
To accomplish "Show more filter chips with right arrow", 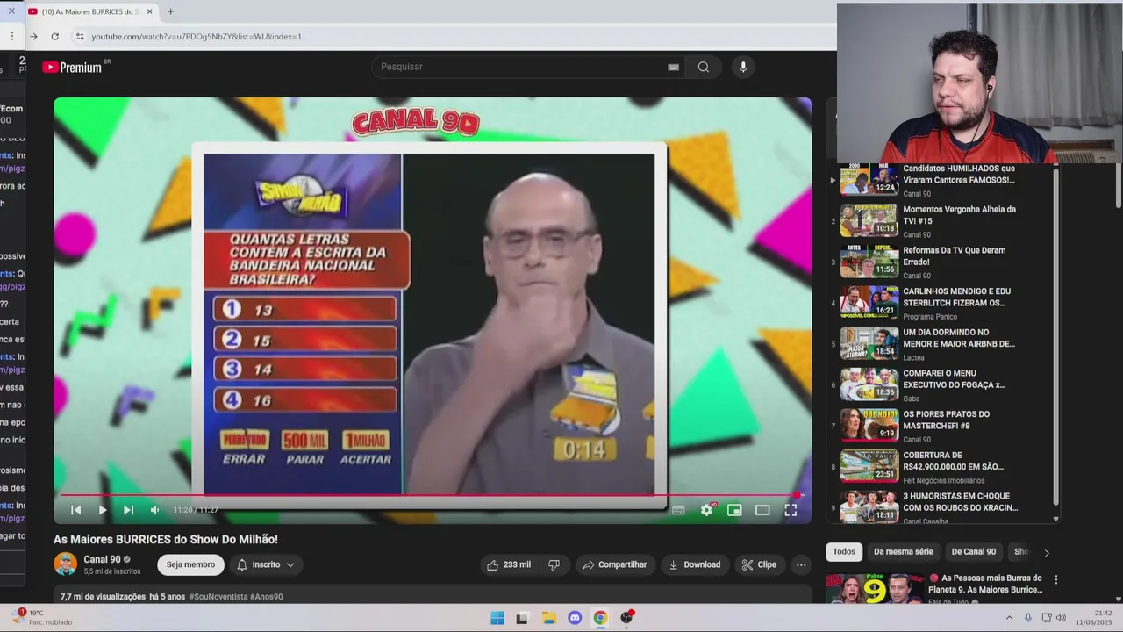I will click(x=1046, y=552).
